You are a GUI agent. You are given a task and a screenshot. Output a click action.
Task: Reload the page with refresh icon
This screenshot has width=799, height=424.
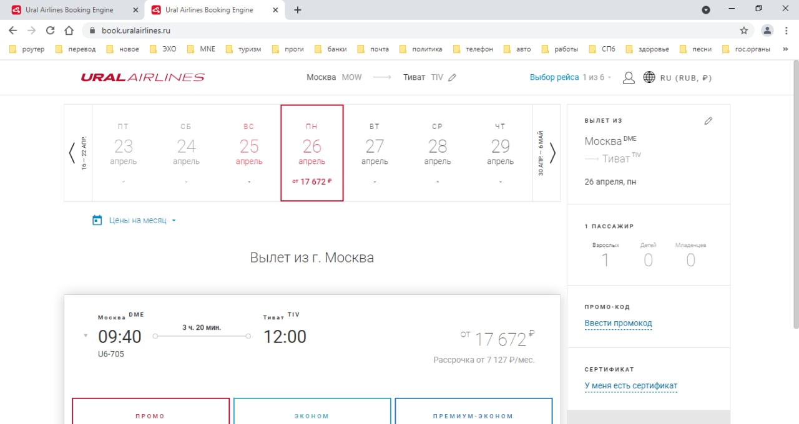[x=51, y=30]
